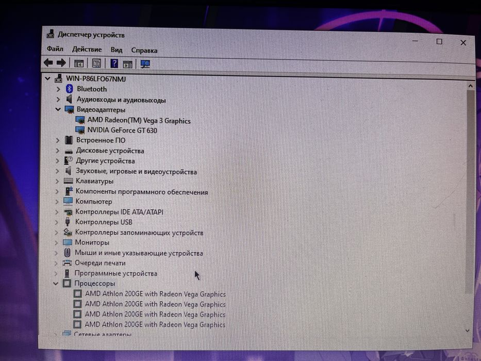The image size is (481, 361).
Task: Expand the Bluetooth category
Action: (58, 89)
